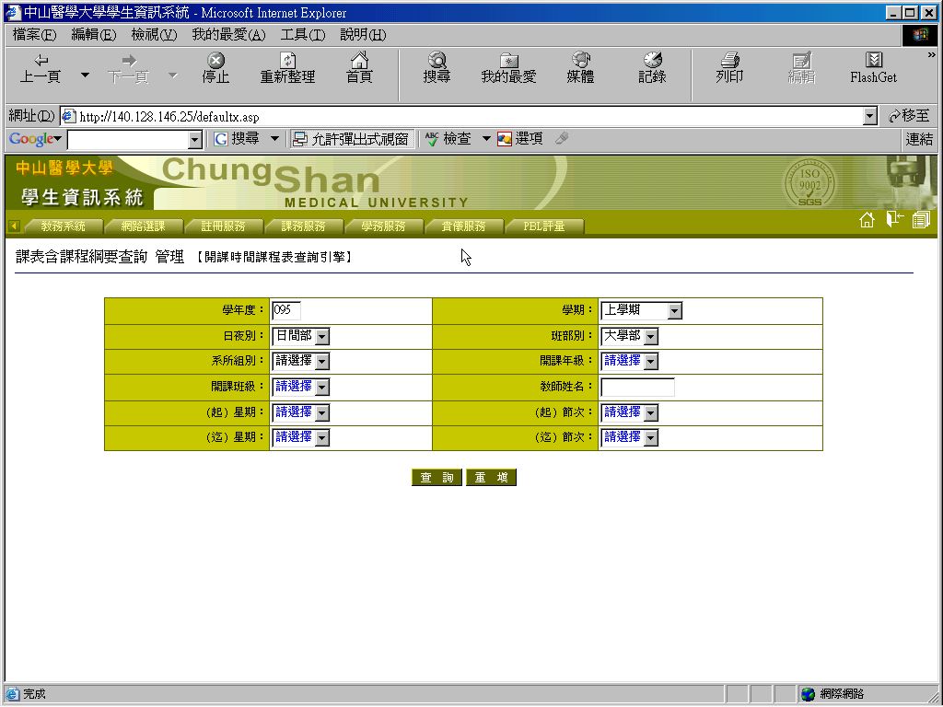
Task: Open the 檢視(V) menu
Action: [154, 35]
